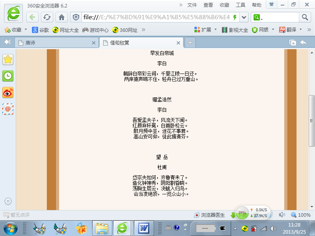
Task: Reload the page with the refresh icon
Action: [x=47, y=17]
